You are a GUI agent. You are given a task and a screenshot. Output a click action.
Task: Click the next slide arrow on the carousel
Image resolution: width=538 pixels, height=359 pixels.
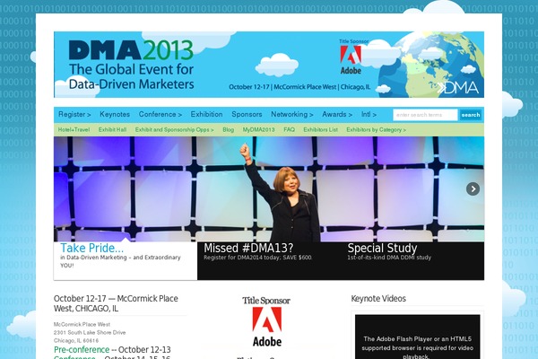[x=473, y=188]
